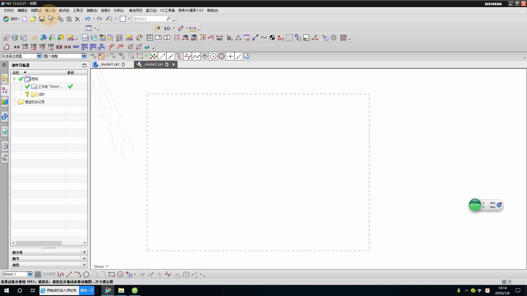Select the XYZ coordinate note icon
527x296 pixels.
click(x=281, y=38)
